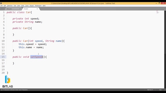Click 'name;' on the private String line

tap(39, 22)
